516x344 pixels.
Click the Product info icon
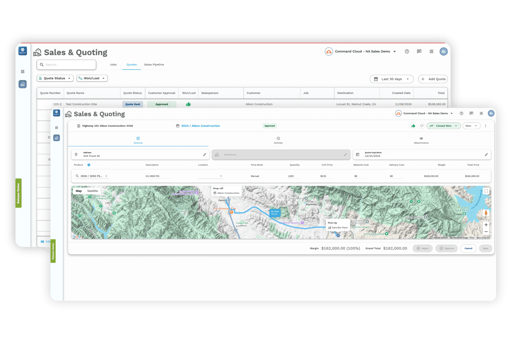[x=89, y=165]
